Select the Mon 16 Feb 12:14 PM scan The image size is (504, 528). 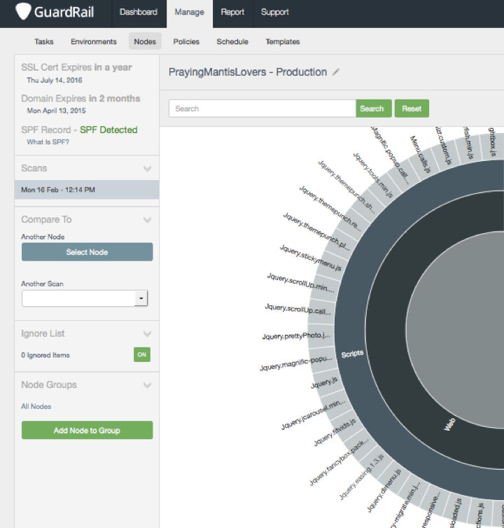[87, 190]
